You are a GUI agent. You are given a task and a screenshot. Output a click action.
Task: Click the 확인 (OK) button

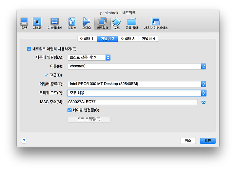[208, 141]
